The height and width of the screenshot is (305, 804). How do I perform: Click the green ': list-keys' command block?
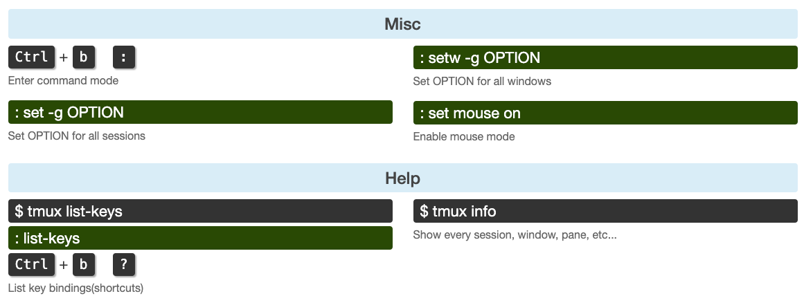[x=200, y=238]
